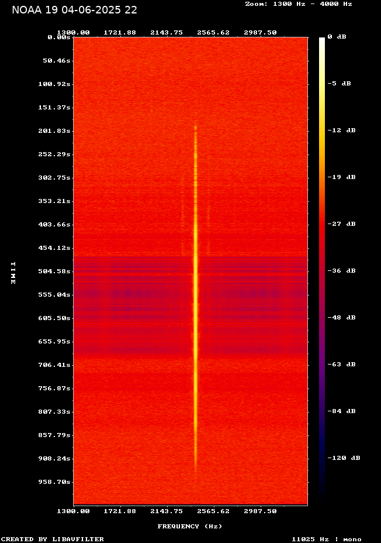
Task: Click "2987.50" on the bottom frequency axis
Action: click(x=260, y=511)
